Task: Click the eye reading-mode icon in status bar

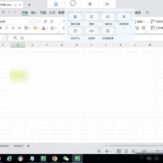Action: click(99, 151)
